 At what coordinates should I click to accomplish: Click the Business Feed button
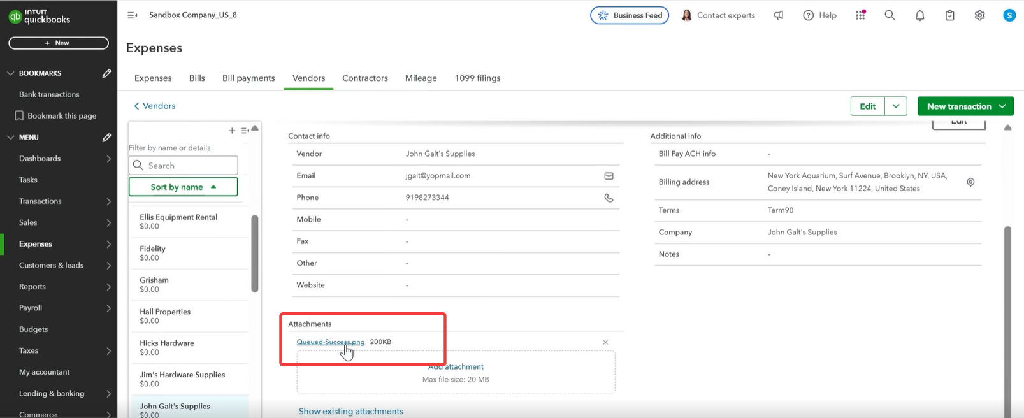click(630, 15)
